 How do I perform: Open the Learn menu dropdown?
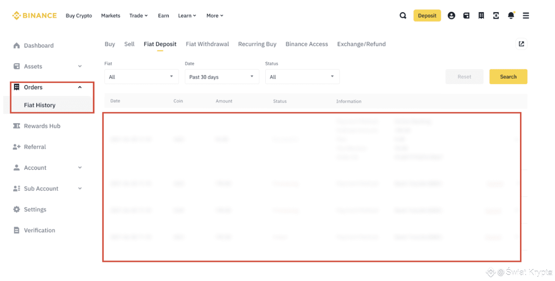click(187, 16)
